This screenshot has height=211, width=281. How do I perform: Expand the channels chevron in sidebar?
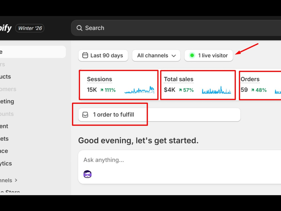[16, 180]
